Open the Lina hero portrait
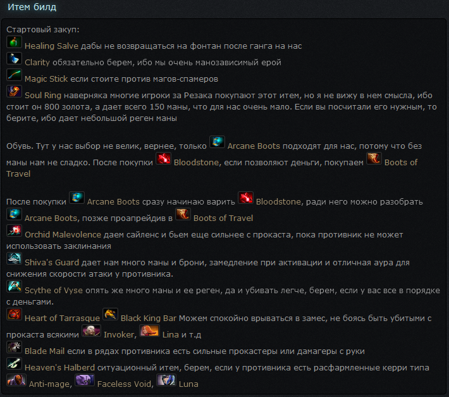The width and height of the screenshot is (449, 397). [x=149, y=331]
